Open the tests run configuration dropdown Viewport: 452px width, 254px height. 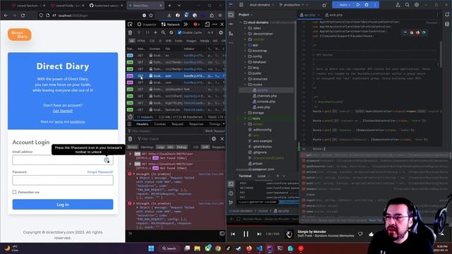344,5
